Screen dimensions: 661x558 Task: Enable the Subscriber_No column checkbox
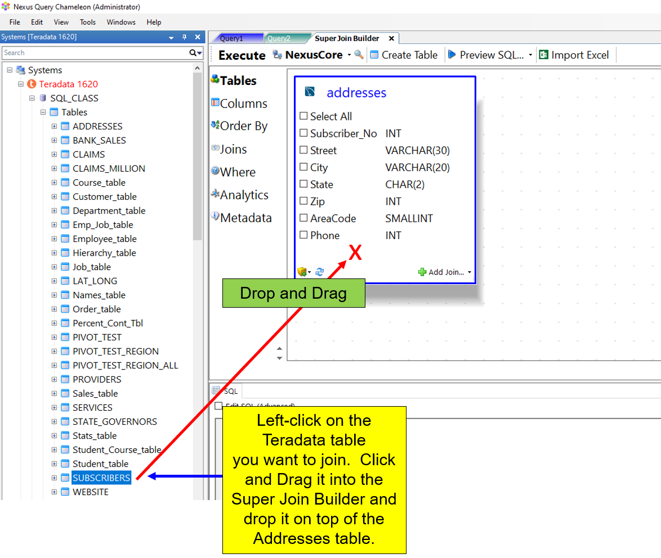click(303, 133)
